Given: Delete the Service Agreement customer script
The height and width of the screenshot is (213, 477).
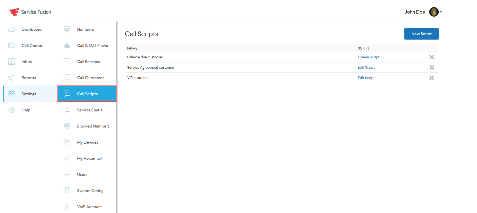Looking at the screenshot, I should (432, 67).
